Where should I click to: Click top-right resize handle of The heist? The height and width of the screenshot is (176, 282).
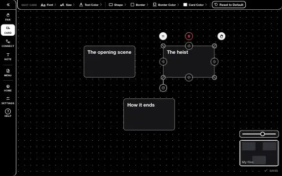tap(214, 46)
